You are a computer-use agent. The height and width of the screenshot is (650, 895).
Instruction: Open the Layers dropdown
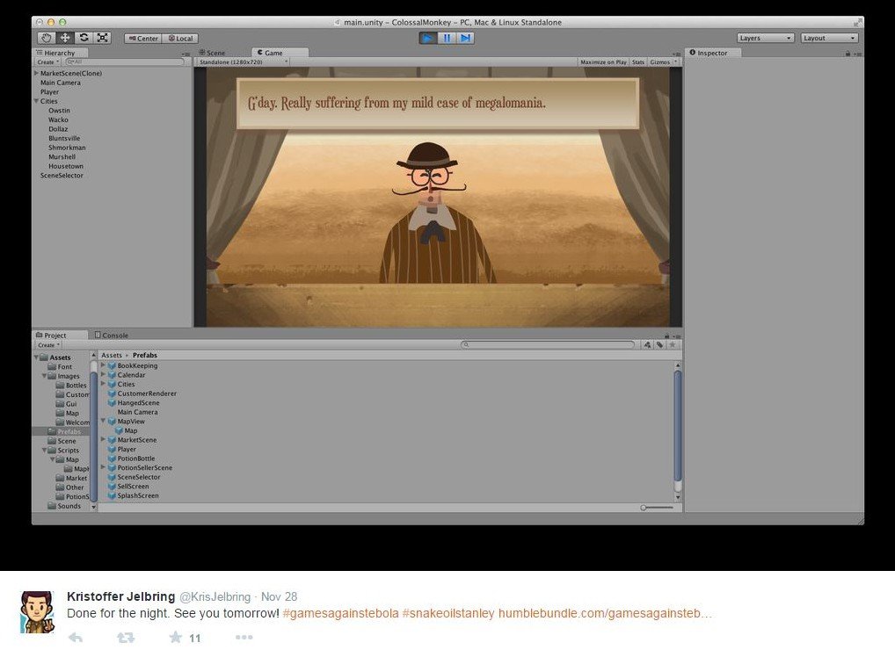[765, 38]
